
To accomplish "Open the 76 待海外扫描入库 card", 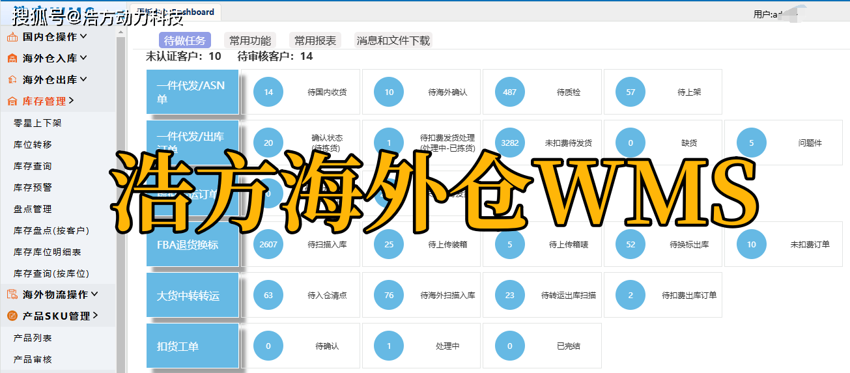I will [421, 295].
